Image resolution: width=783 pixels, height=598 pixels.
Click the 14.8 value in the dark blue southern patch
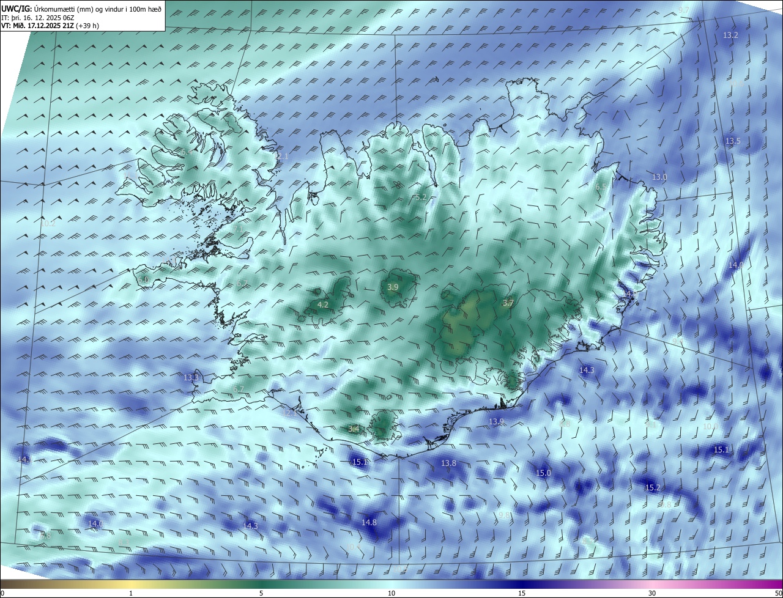point(369,522)
